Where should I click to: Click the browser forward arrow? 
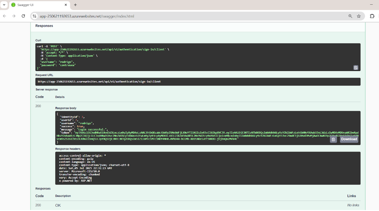[14, 16]
